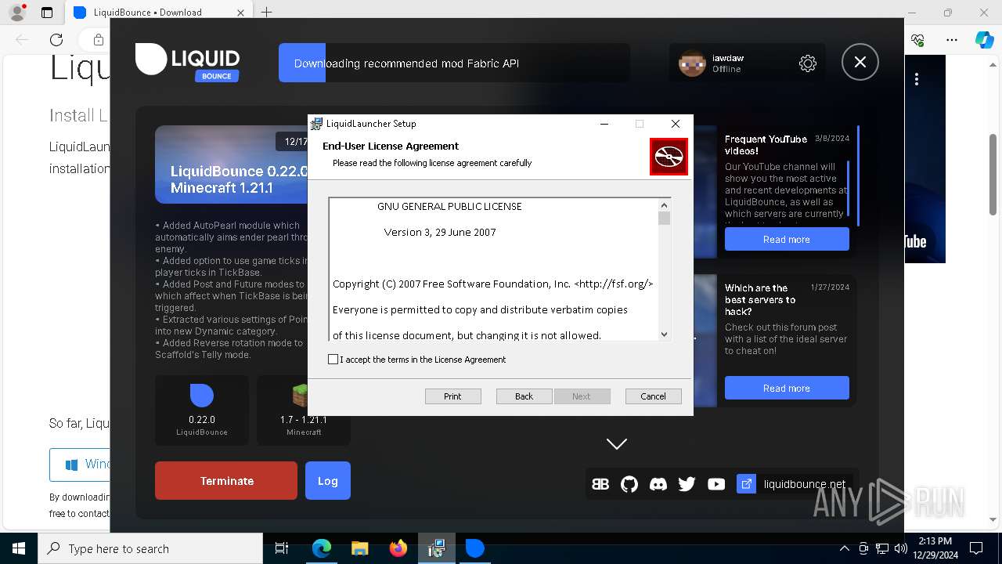Open the notification center icon
This screenshot has height=564, width=1002.
976,548
